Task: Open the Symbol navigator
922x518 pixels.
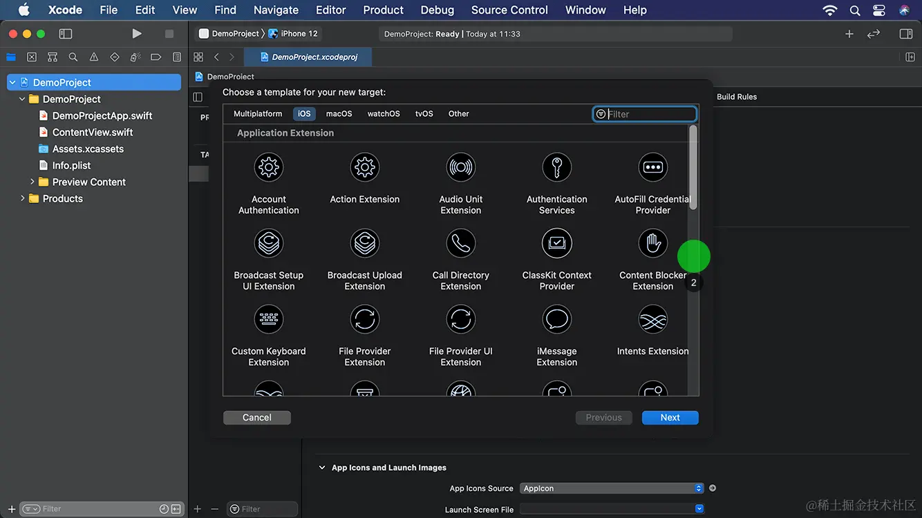Action: pyautogui.click(x=53, y=57)
